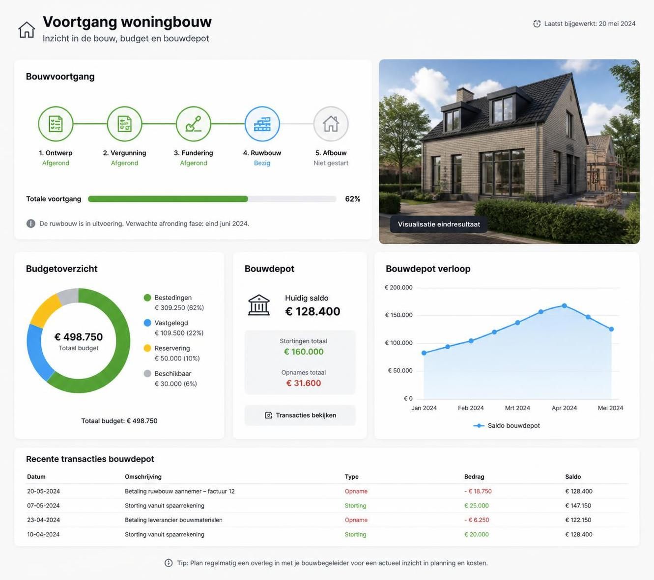The width and height of the screenshot is (654, 580).
Task: Click the € 147.150 saldo cell
Action: point(578,505)
